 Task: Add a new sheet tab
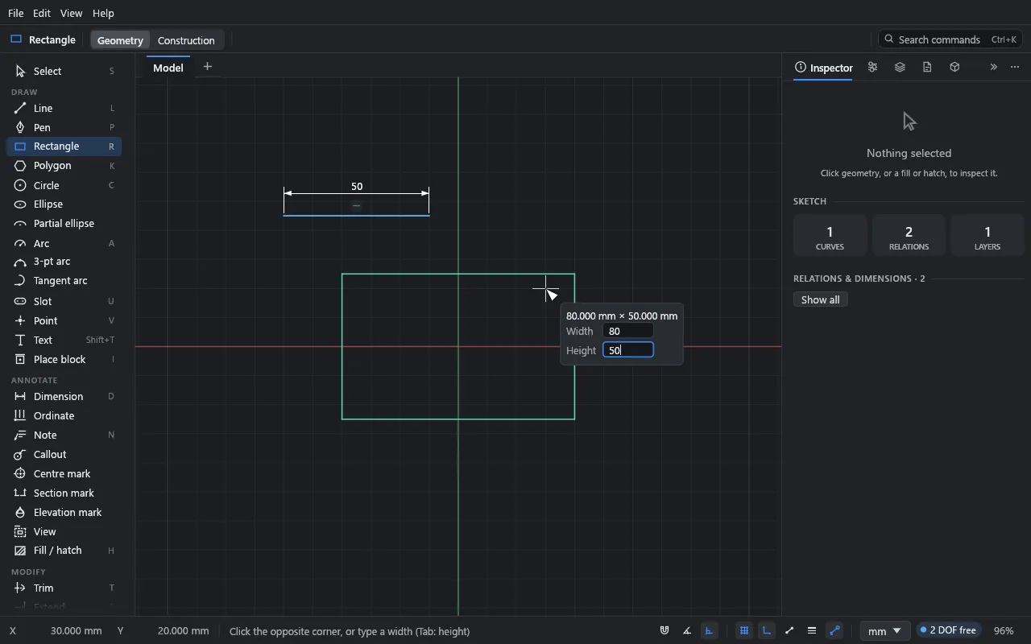point(208,67)
